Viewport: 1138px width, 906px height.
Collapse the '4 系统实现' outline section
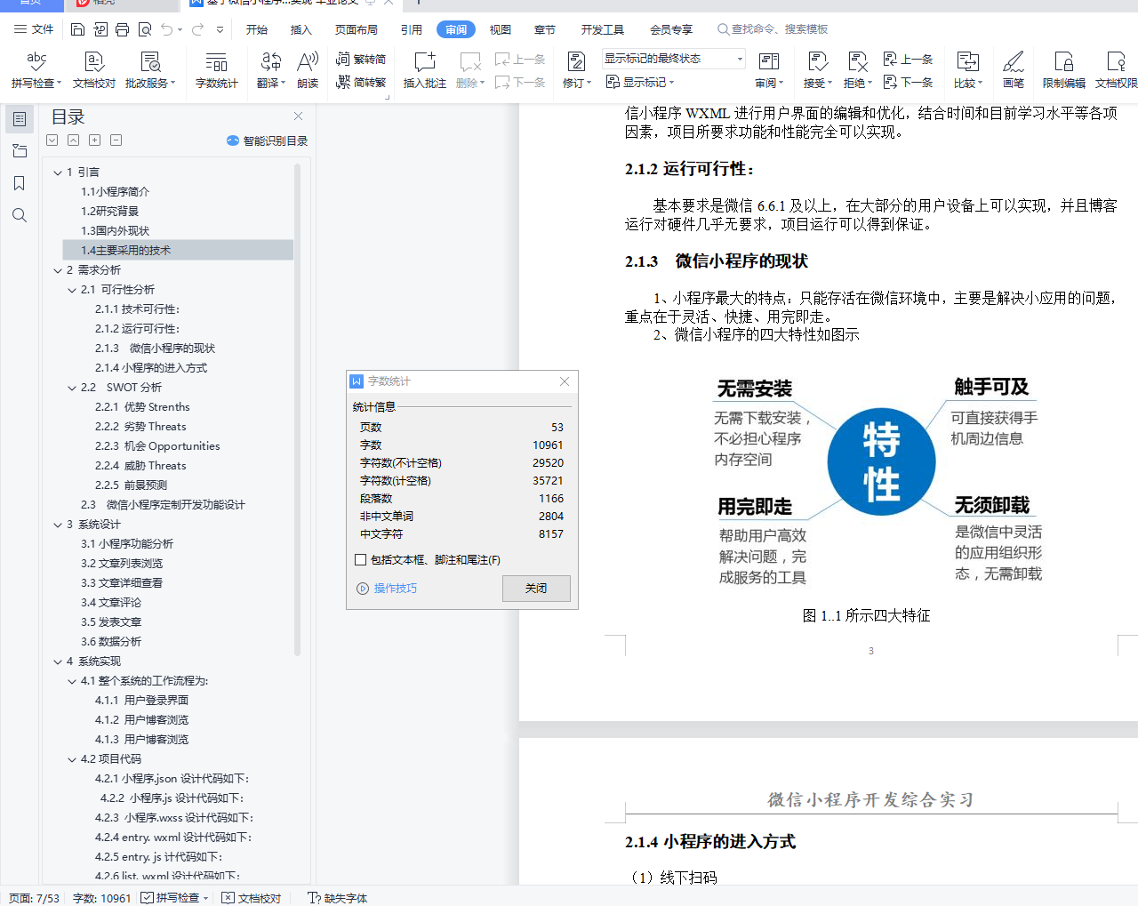point(58,661)
